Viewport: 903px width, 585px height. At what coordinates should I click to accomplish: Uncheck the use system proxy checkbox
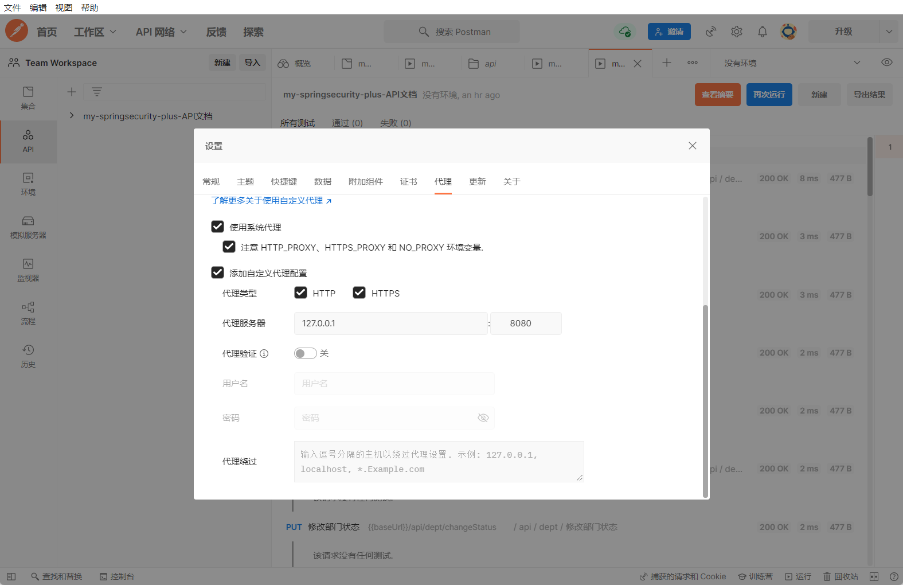click(x=218, y=227)
